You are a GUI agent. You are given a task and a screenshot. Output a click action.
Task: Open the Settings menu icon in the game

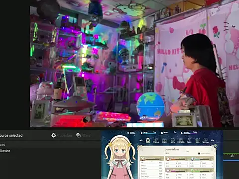(206, 141)
